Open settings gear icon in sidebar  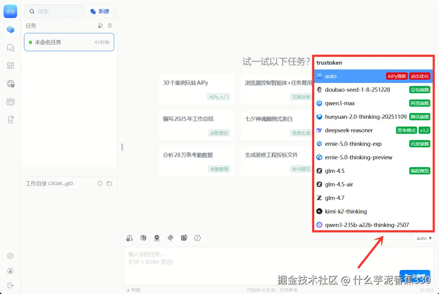coord(10,256)
